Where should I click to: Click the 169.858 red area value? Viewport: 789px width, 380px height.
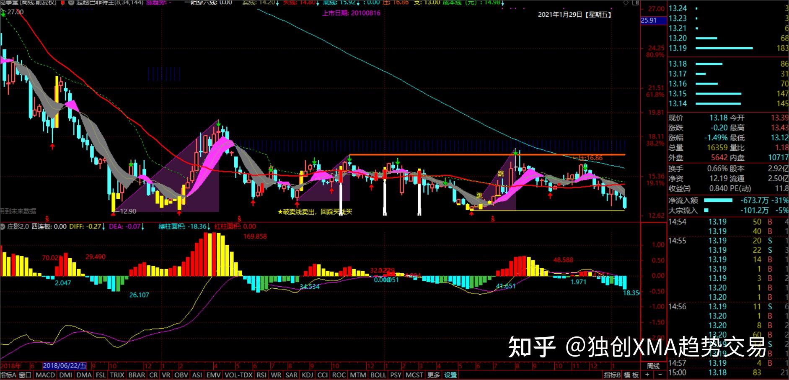click(x=255, y=236)
